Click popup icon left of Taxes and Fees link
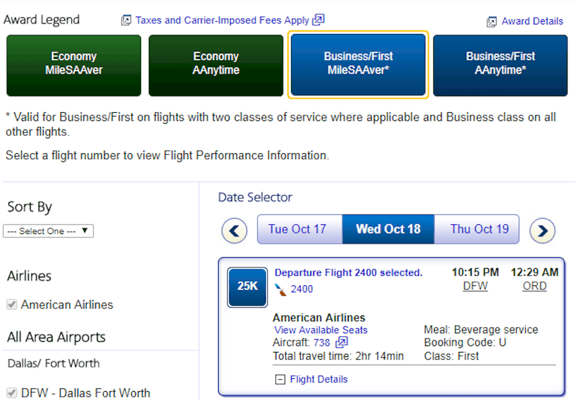 click(126, 21)
